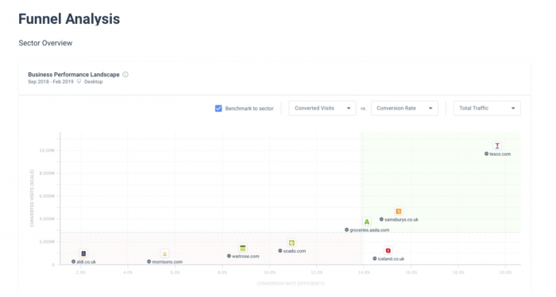556x297 pixels.
Task: Select the Sainsburys orange logo marker
Action: (x=399, y=211)
